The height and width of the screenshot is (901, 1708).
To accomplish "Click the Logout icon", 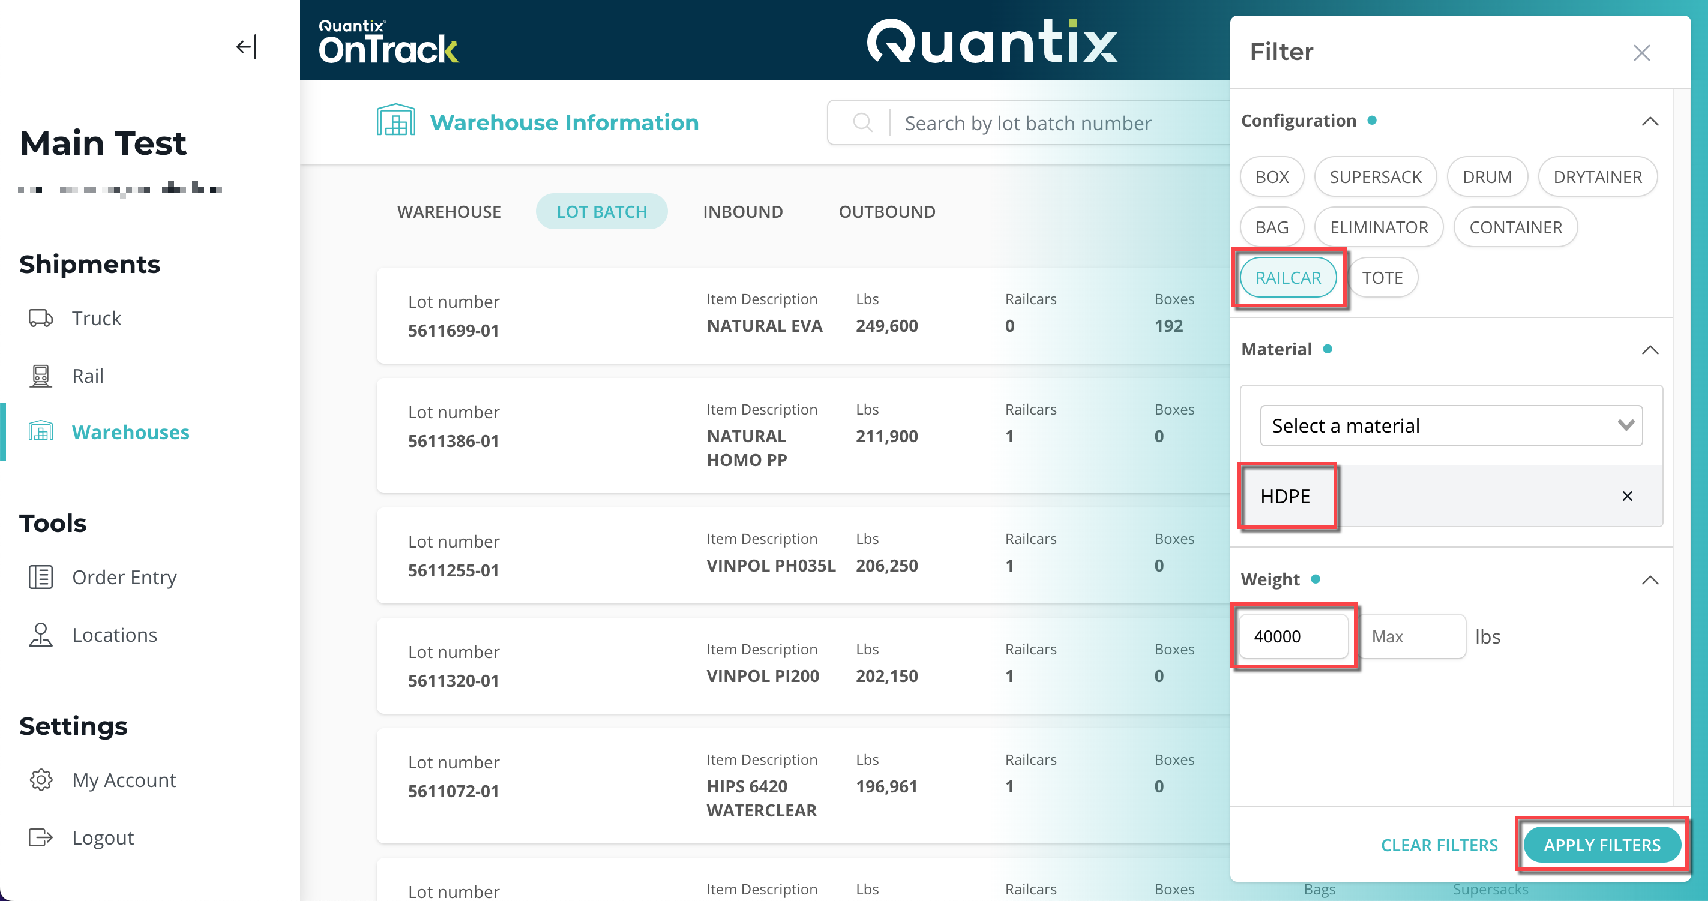I will click(x=40, y=837).
